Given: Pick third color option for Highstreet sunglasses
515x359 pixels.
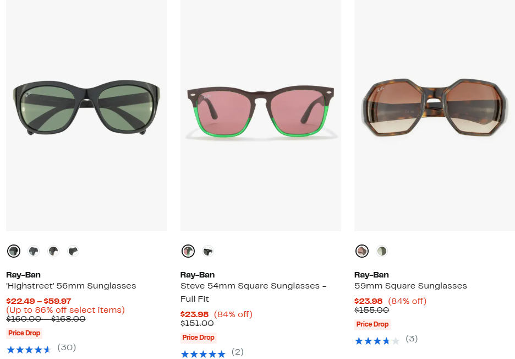Looking at the screenshot, I should (x=53, y=252).
